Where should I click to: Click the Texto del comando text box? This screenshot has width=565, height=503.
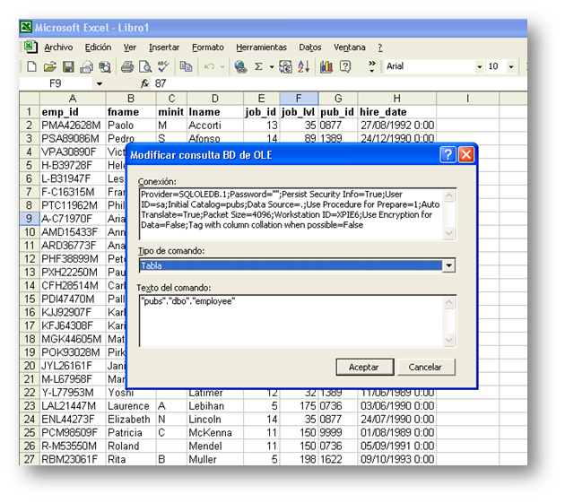click(291, 321)
